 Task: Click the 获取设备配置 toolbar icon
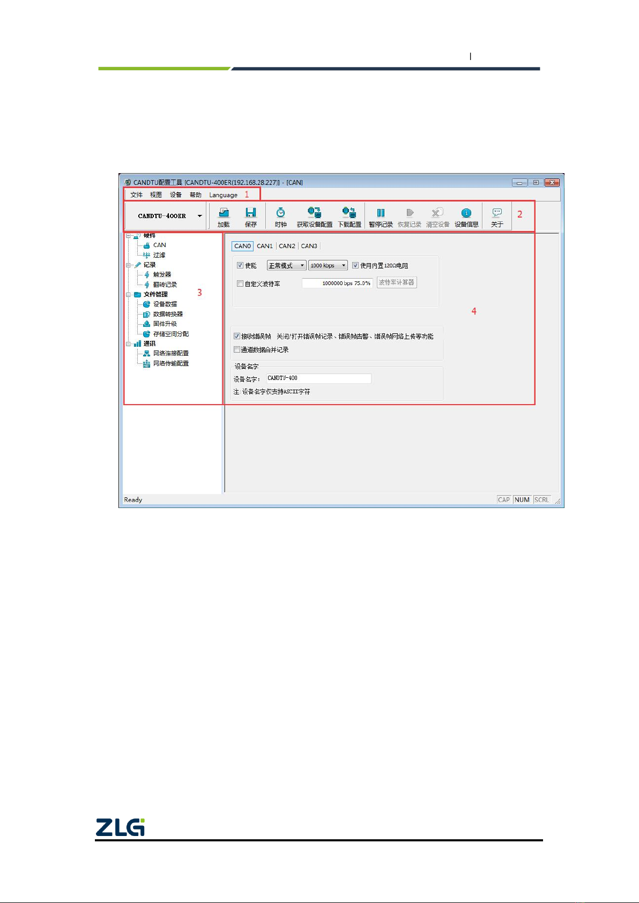point(314,213)
